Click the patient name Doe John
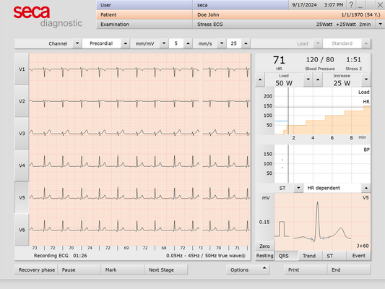The width and height of the screenshot is (385, 289). [x=208, y=14]
